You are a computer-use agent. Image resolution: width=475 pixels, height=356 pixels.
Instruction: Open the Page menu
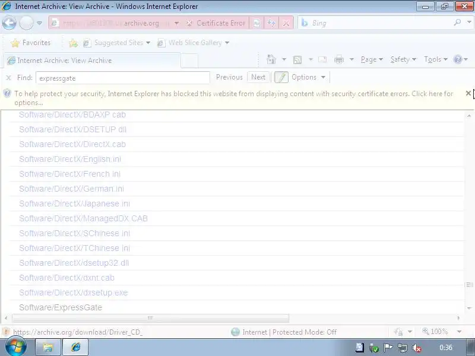click(x=372, y=59)
